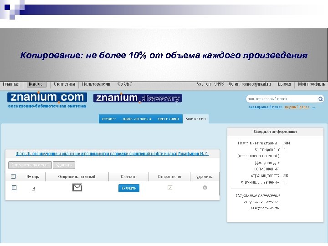Click the delete circle icon in the page row
Image resolution: width=328 pixels, height=246 pixels.
click(x=205, y=188)
